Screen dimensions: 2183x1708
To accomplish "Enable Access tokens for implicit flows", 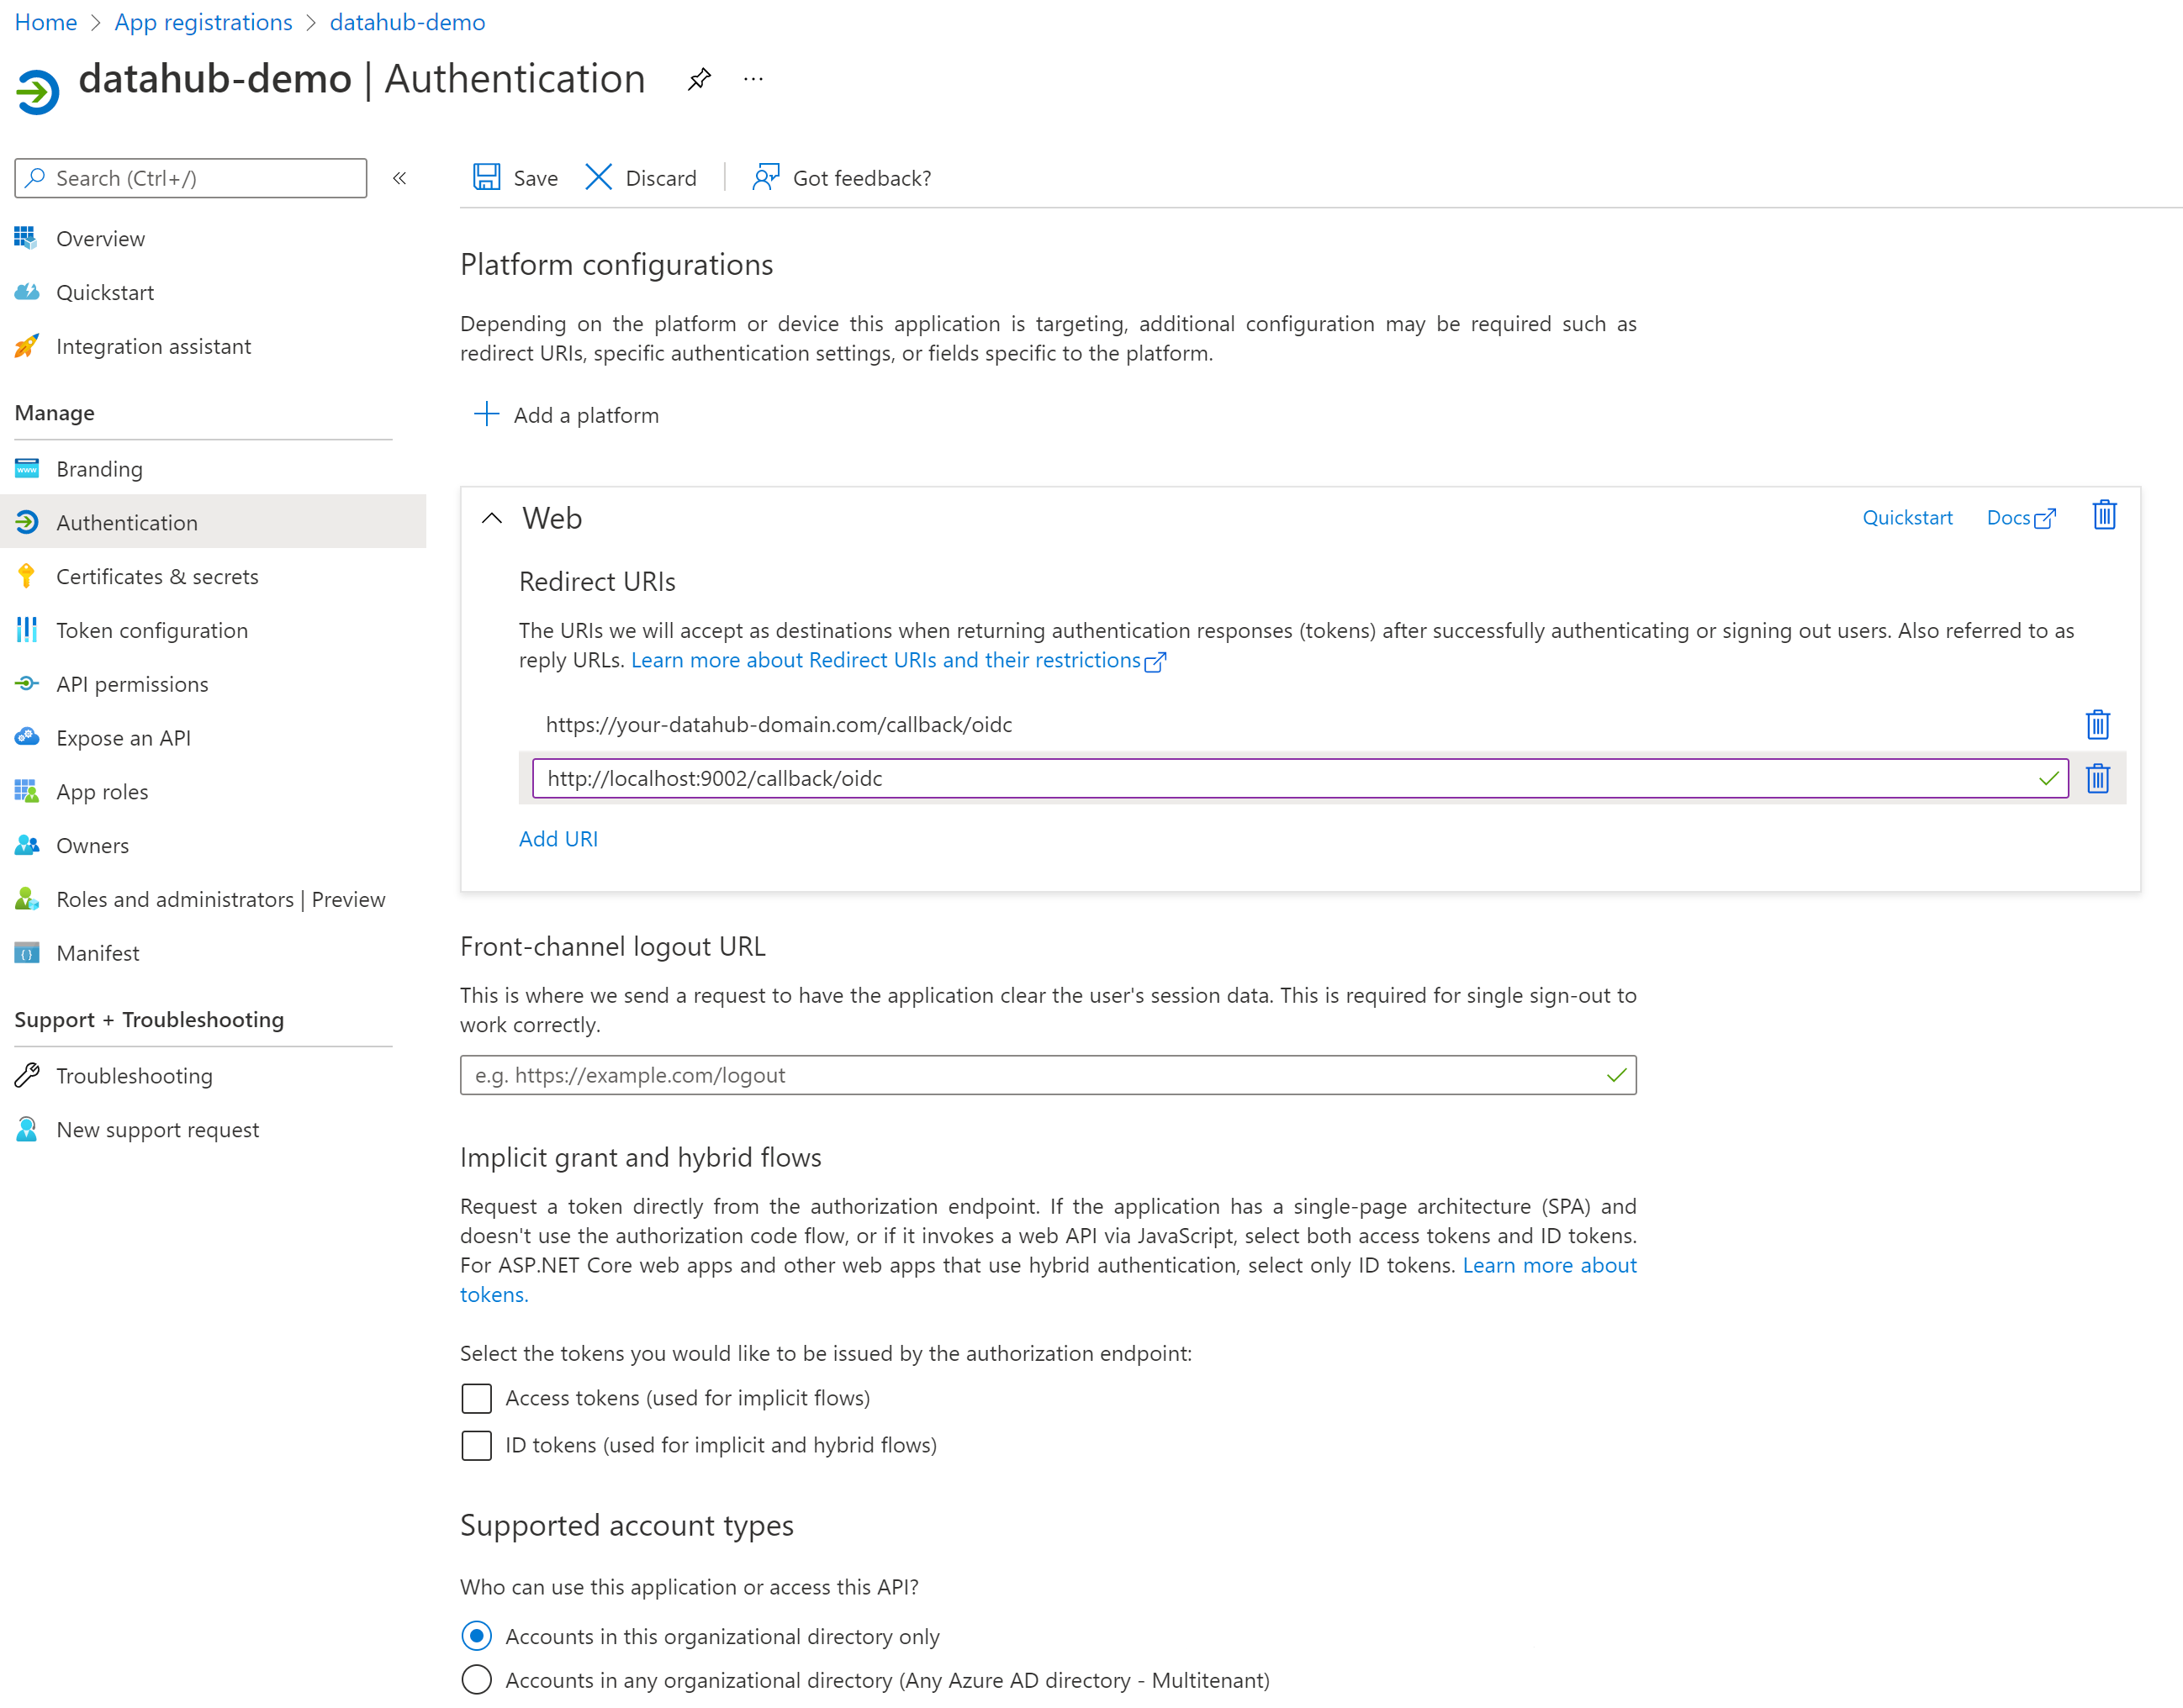I will (x=476, y=1398).
